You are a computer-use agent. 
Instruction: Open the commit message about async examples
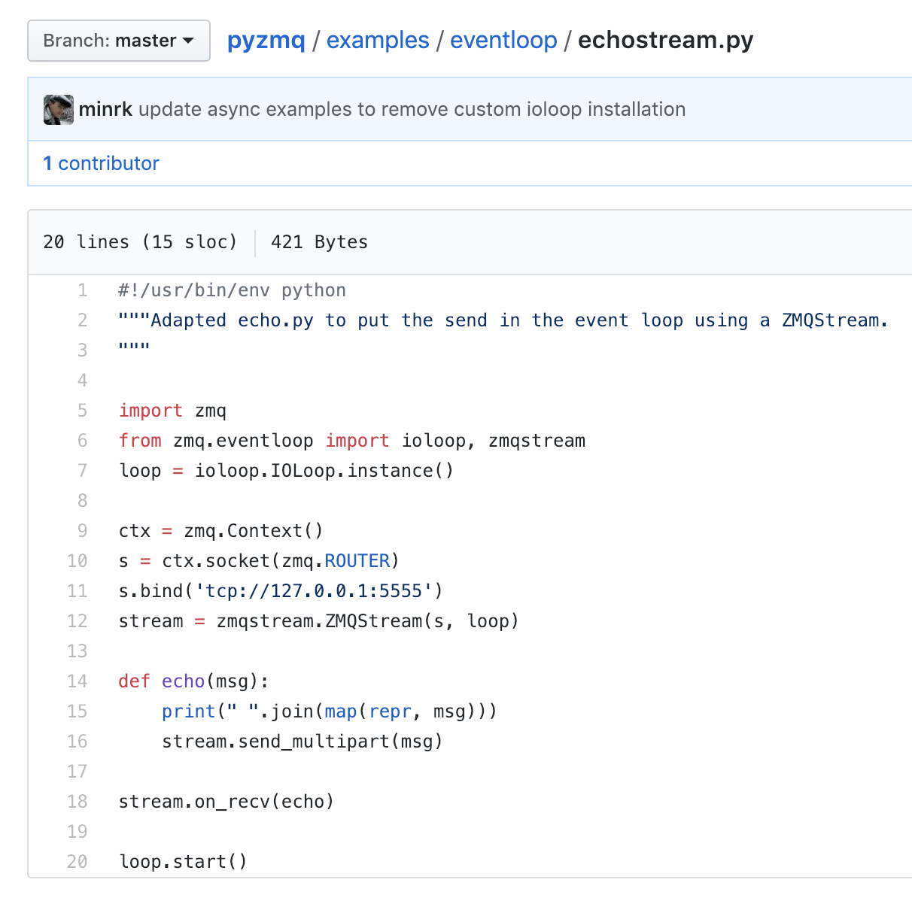click(x=412, y=110)
